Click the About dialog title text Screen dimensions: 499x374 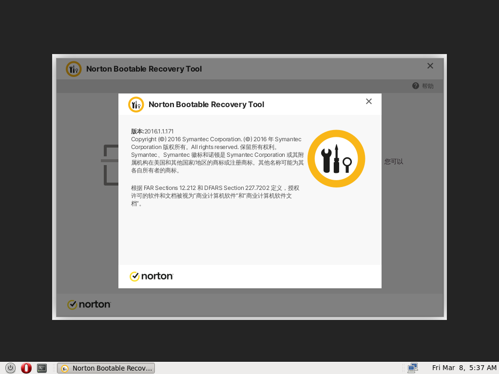click(x=206, y=105)
